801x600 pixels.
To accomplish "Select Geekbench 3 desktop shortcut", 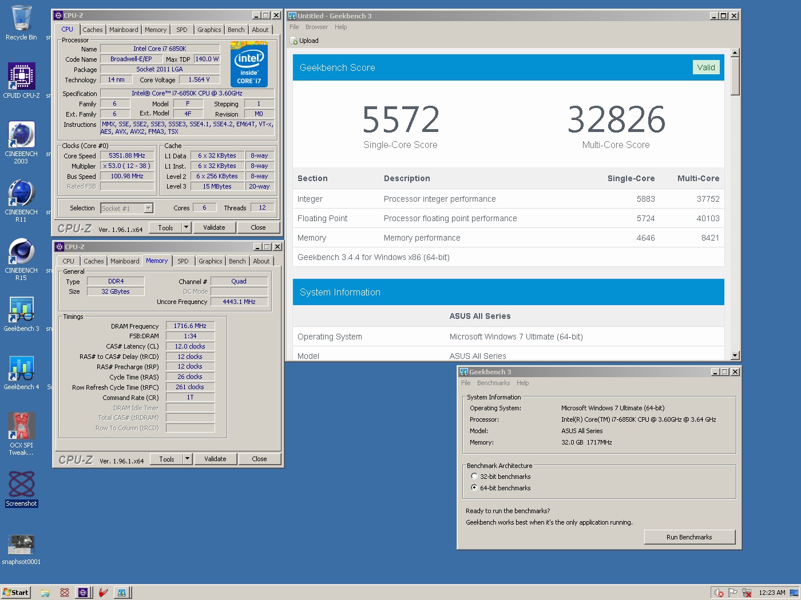I will [x=21, y=314].
